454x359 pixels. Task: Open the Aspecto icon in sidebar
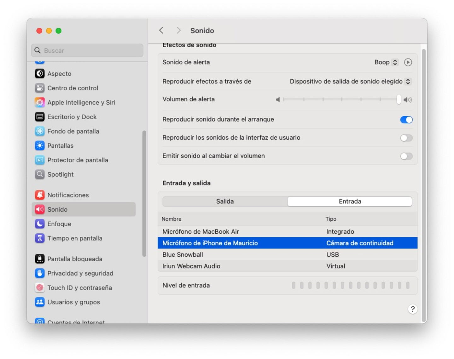(x=40, y=74)
